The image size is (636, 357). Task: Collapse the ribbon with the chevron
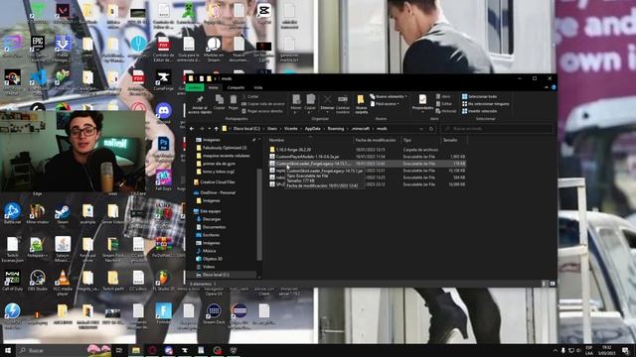click(x=547, y=87)
